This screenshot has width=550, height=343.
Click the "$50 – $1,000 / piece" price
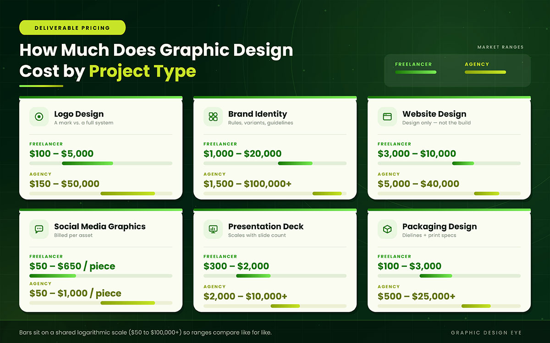click(76, 293)
